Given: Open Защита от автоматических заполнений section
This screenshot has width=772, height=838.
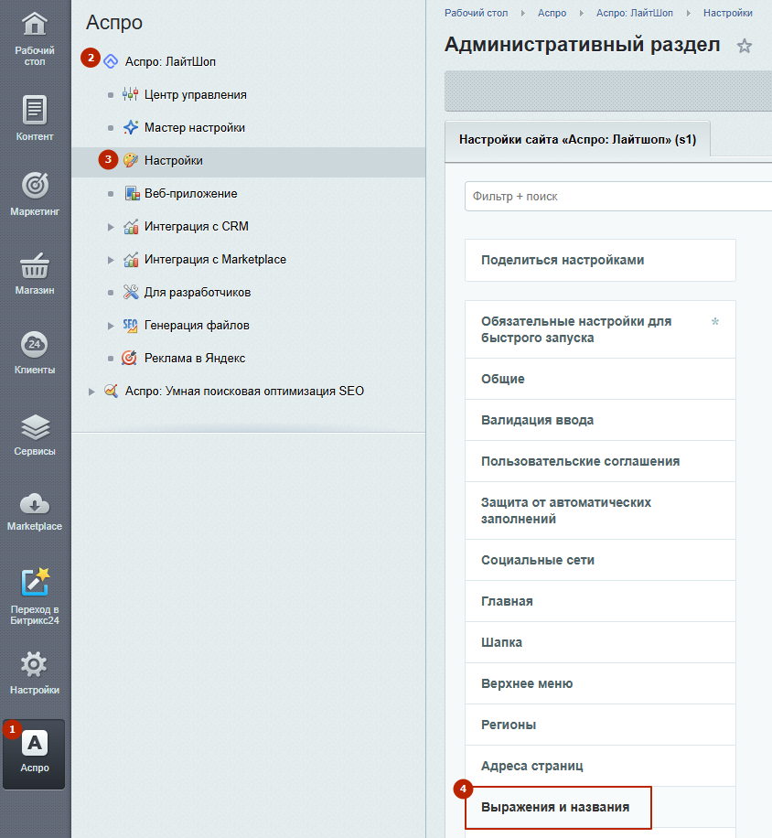Looking at the screenshot, I should click(x=600, y=510).
